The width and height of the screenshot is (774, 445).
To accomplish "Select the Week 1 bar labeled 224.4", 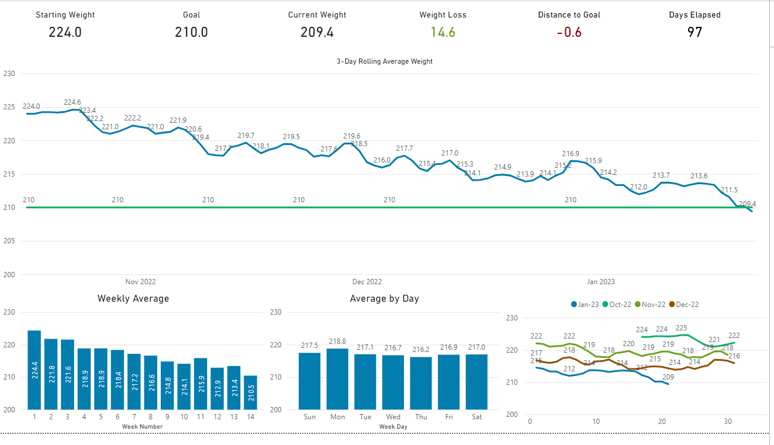I will point(34,370).
